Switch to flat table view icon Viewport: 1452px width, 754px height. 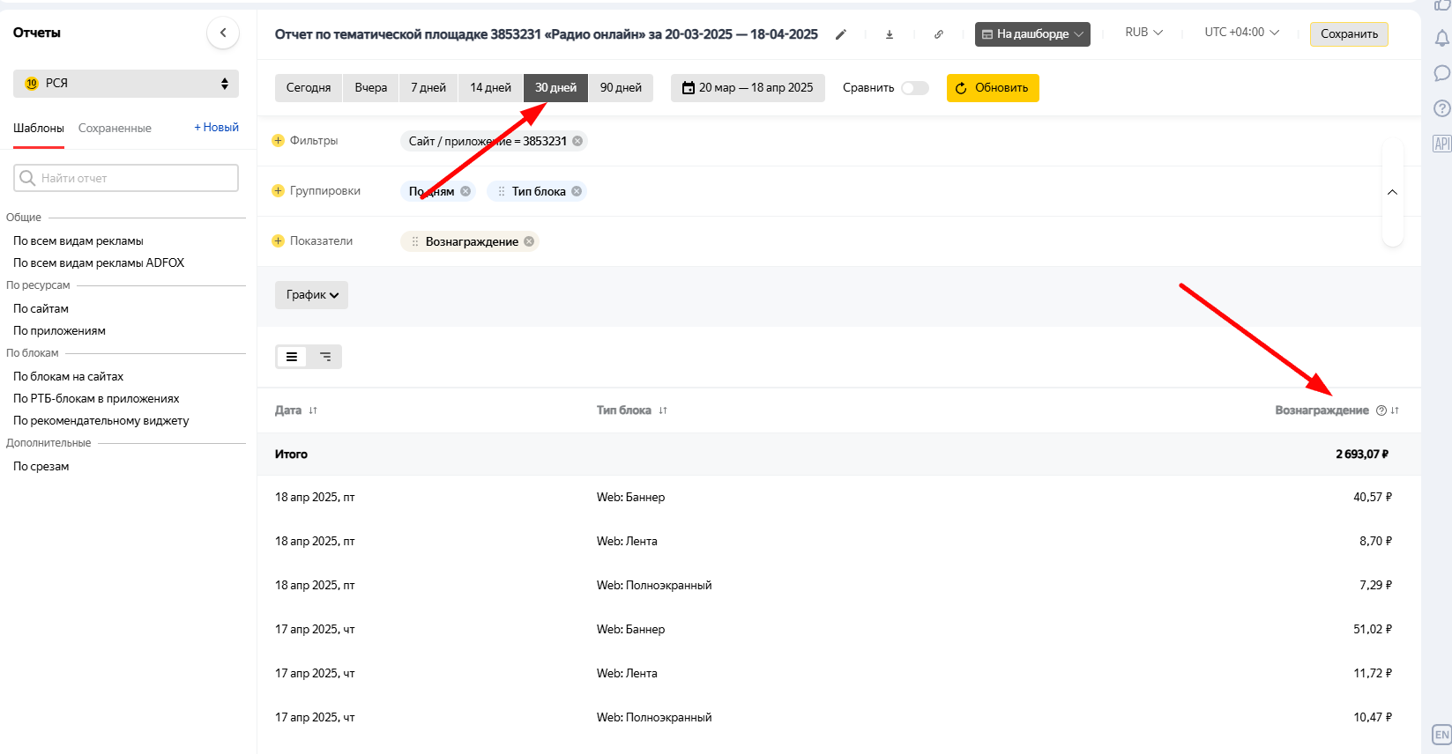click(292, 357)
